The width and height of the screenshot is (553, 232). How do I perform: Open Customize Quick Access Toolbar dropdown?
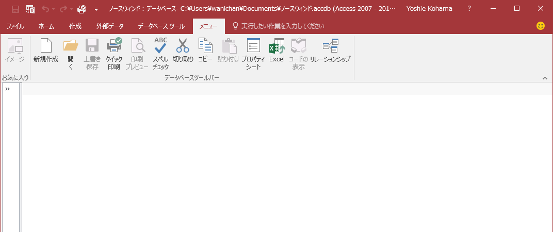point(96,9)
